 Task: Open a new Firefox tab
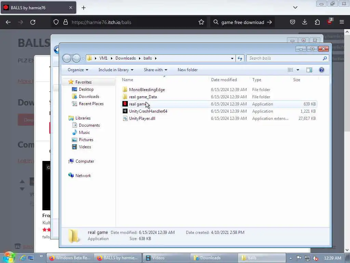pos(83,8)
